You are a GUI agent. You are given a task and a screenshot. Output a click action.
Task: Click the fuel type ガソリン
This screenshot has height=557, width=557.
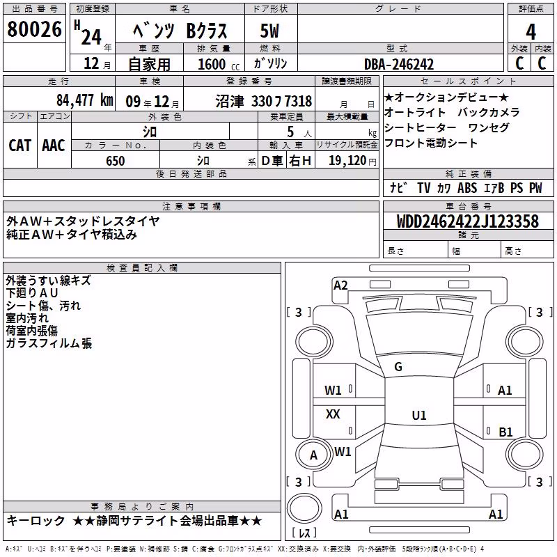pos(270,63)
